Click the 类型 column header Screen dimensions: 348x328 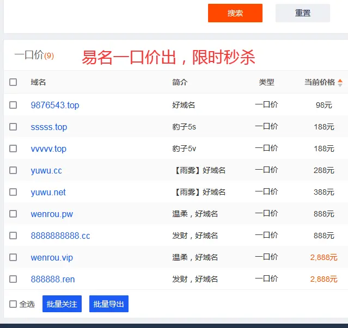click(x=266, y=82)
